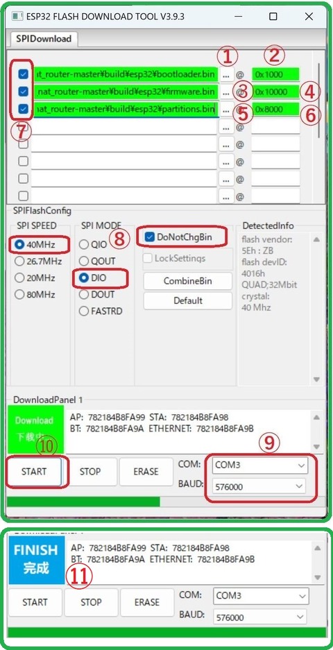Click the ESP32 app icon in title bar
Viewport: 333px width, 650px height.
point(17,17)
